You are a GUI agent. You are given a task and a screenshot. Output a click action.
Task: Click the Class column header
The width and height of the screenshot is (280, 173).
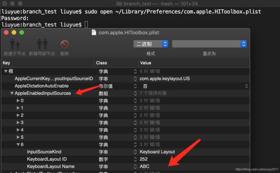101,63
